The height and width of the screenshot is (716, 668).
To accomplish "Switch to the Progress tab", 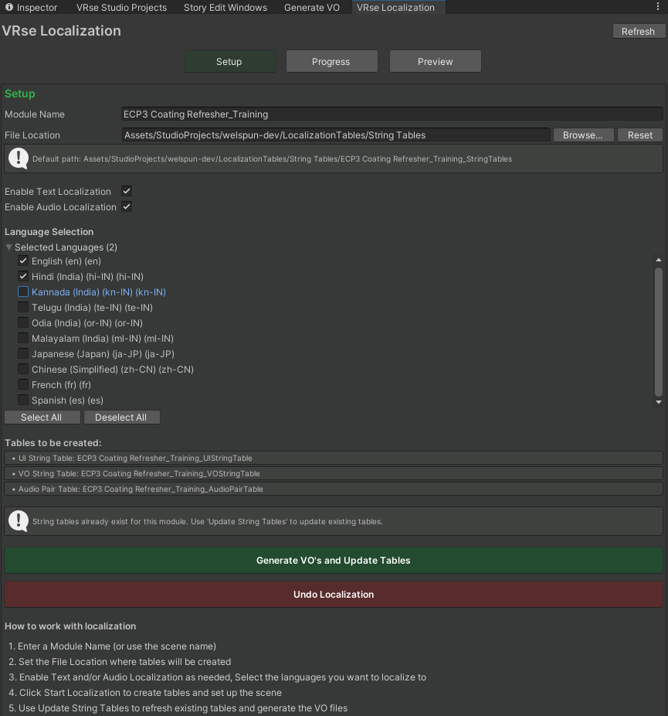I will click(x=332, y=61).
